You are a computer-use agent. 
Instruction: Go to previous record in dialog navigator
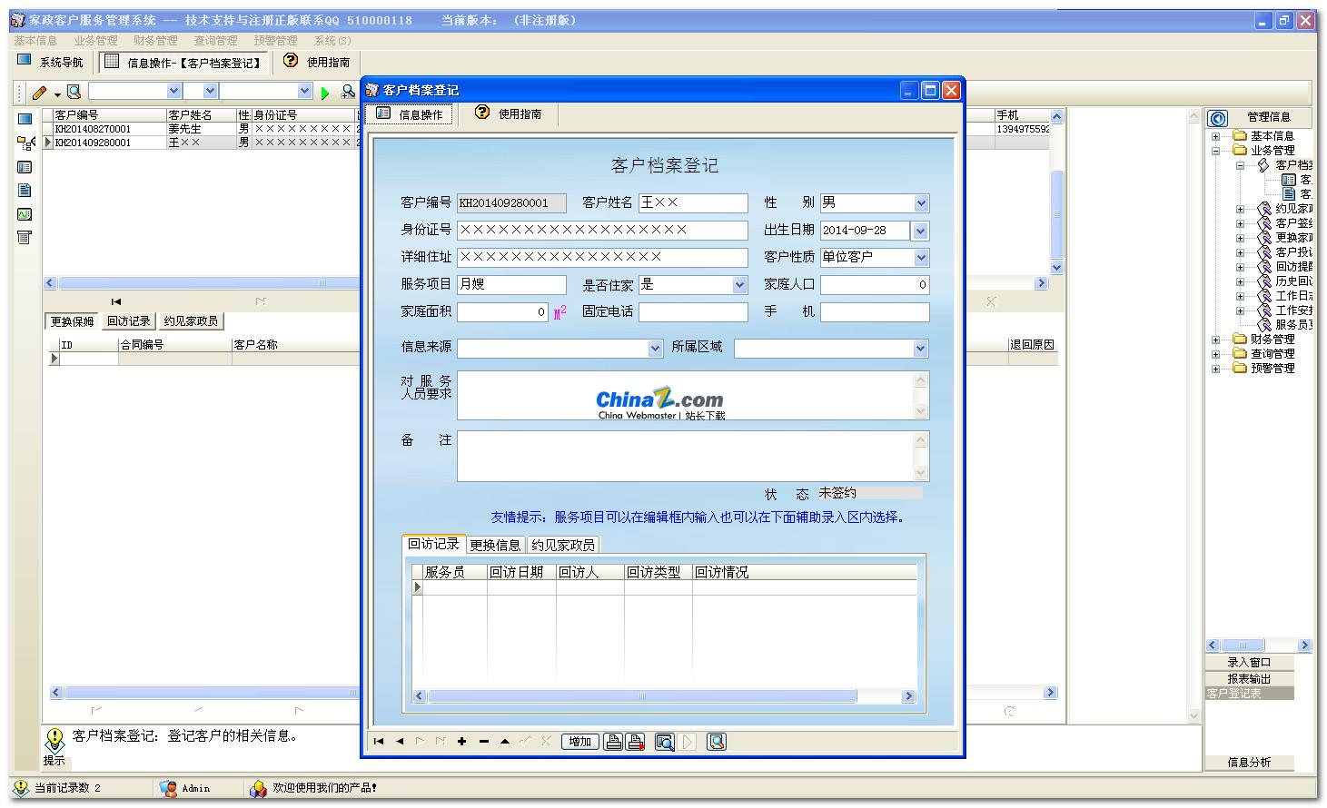coord(400,742)
